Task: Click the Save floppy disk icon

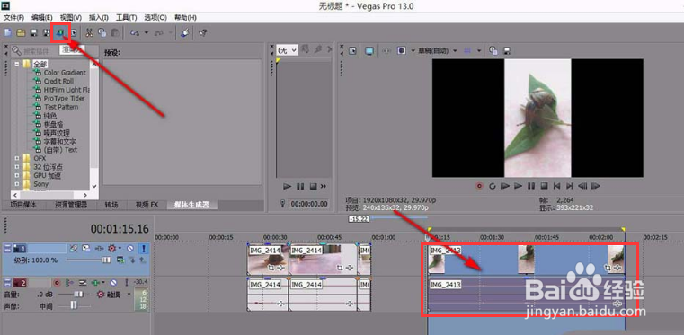Action: pos(33,32)
